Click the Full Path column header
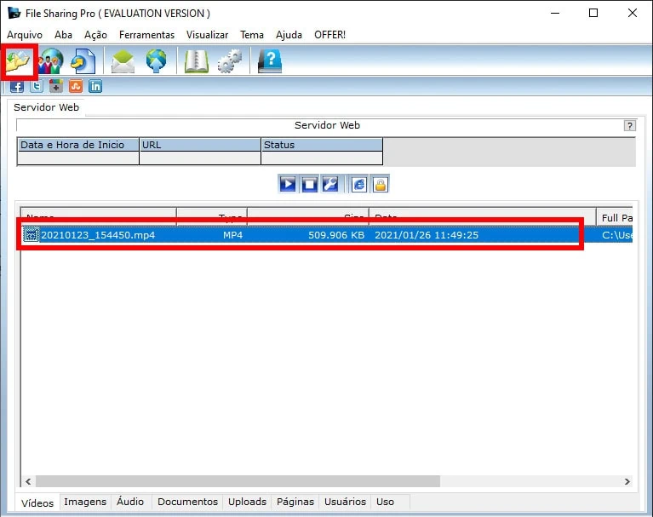Image resolution: width=653 pixels, height=517 pixels. (615, 217)
